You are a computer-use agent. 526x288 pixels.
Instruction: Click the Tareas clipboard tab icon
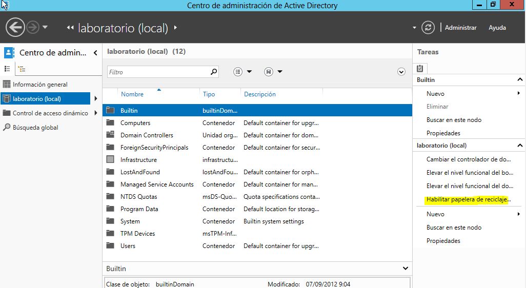click(420, 68)
